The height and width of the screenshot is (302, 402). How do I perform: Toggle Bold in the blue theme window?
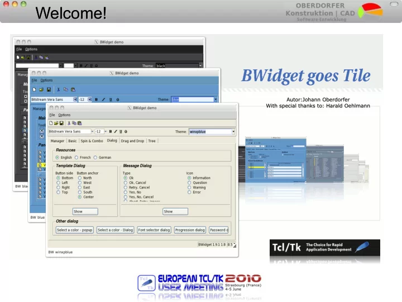pyautogui.click(x=97, y=100)
